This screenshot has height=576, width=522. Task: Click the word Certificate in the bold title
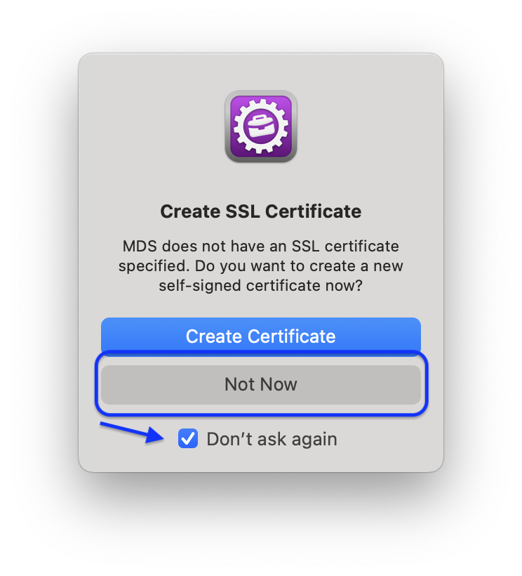pyautogui.click(x=314, y=211)
